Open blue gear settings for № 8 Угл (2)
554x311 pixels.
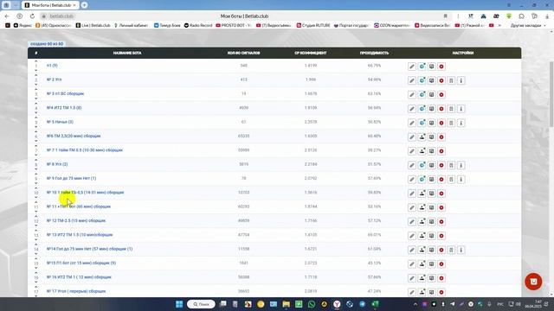pos(422,165)
